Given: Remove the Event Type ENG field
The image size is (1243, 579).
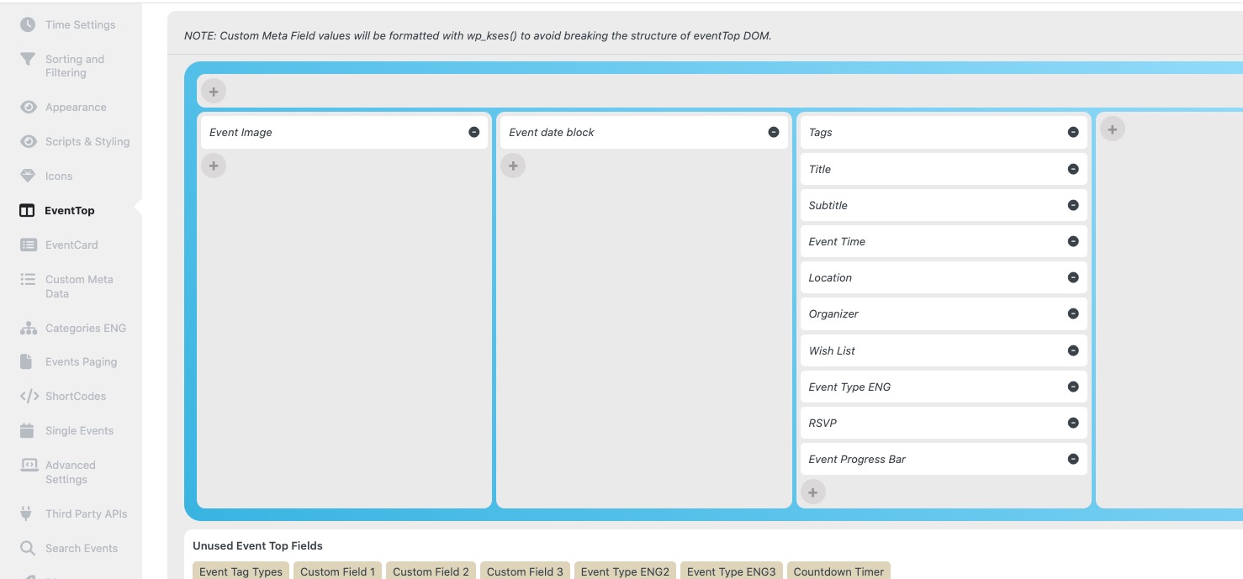Looking at the screenshot, I should point(1073,387).
